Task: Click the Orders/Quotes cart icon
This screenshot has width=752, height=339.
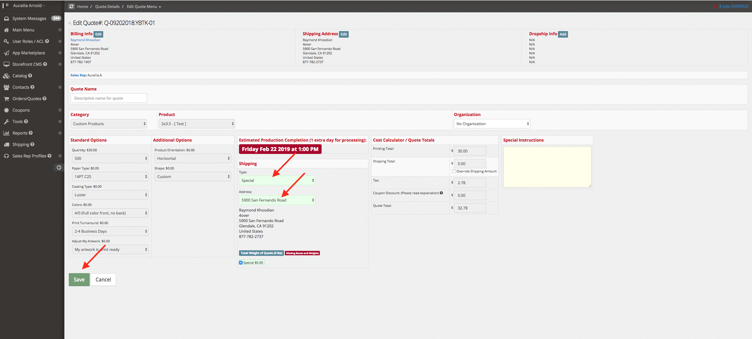Action: 6,99
